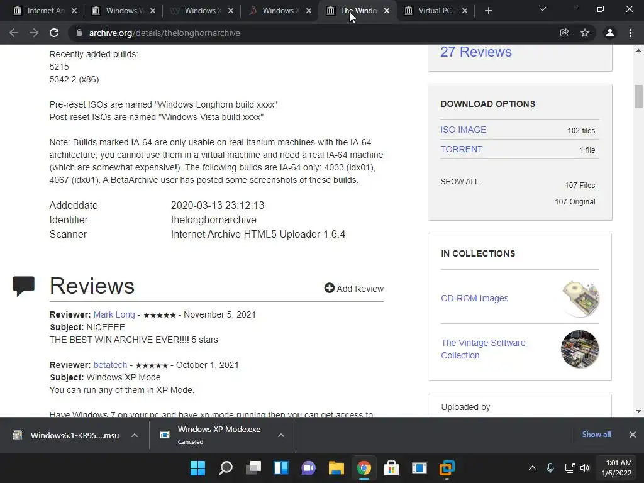Click the share page icon in address bar
This screenshot has width=644, height=483.
(x=564, y=33)
